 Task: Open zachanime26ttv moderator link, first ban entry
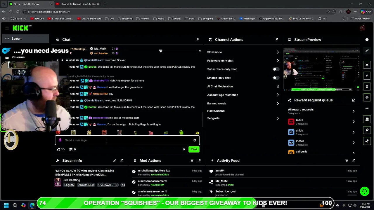coord(160,174)
